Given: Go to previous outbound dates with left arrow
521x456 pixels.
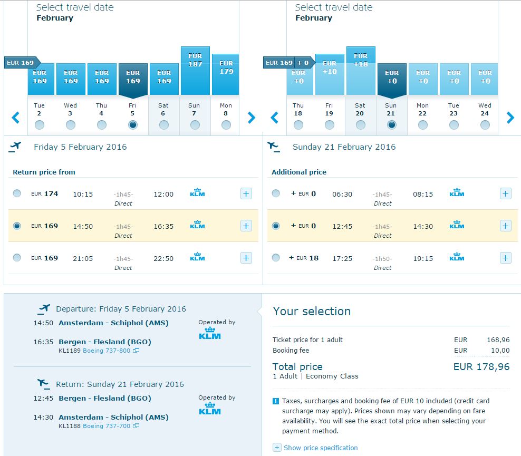Looking at the screenshot, I should (16, 118).
